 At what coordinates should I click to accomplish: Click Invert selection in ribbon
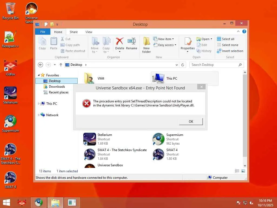pyautogui.click(x=230, y=51)
